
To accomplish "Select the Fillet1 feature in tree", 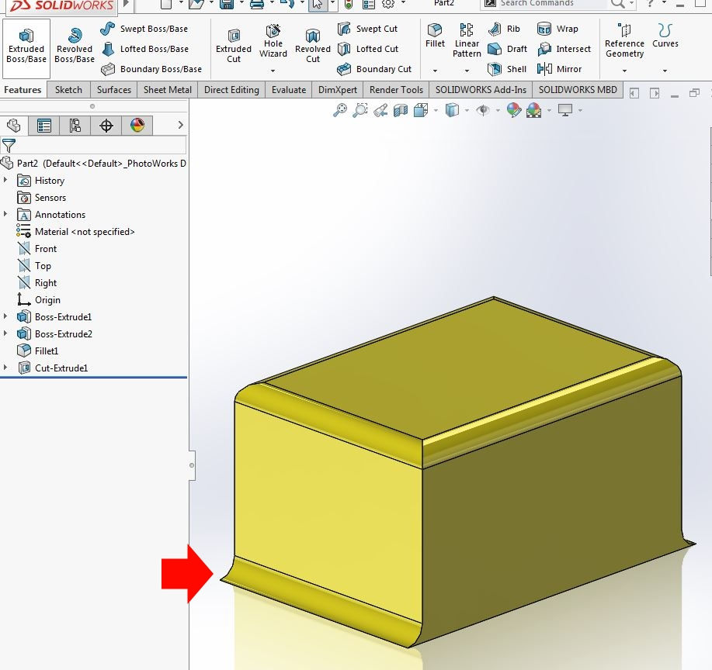I will tap(37, 351).
